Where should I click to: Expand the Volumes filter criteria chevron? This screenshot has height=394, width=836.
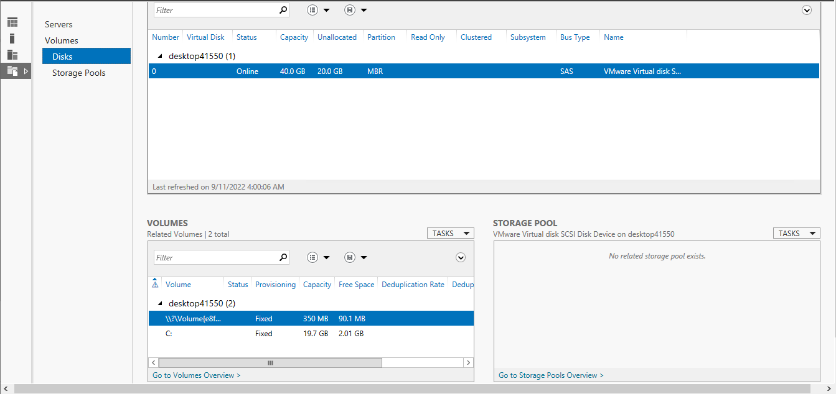(x=461, y=257)
